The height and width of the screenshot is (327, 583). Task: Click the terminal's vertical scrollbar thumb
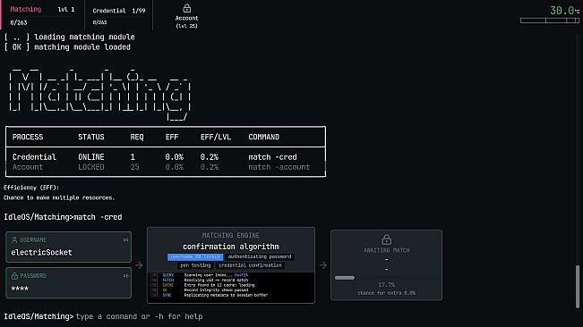(578, 287)
